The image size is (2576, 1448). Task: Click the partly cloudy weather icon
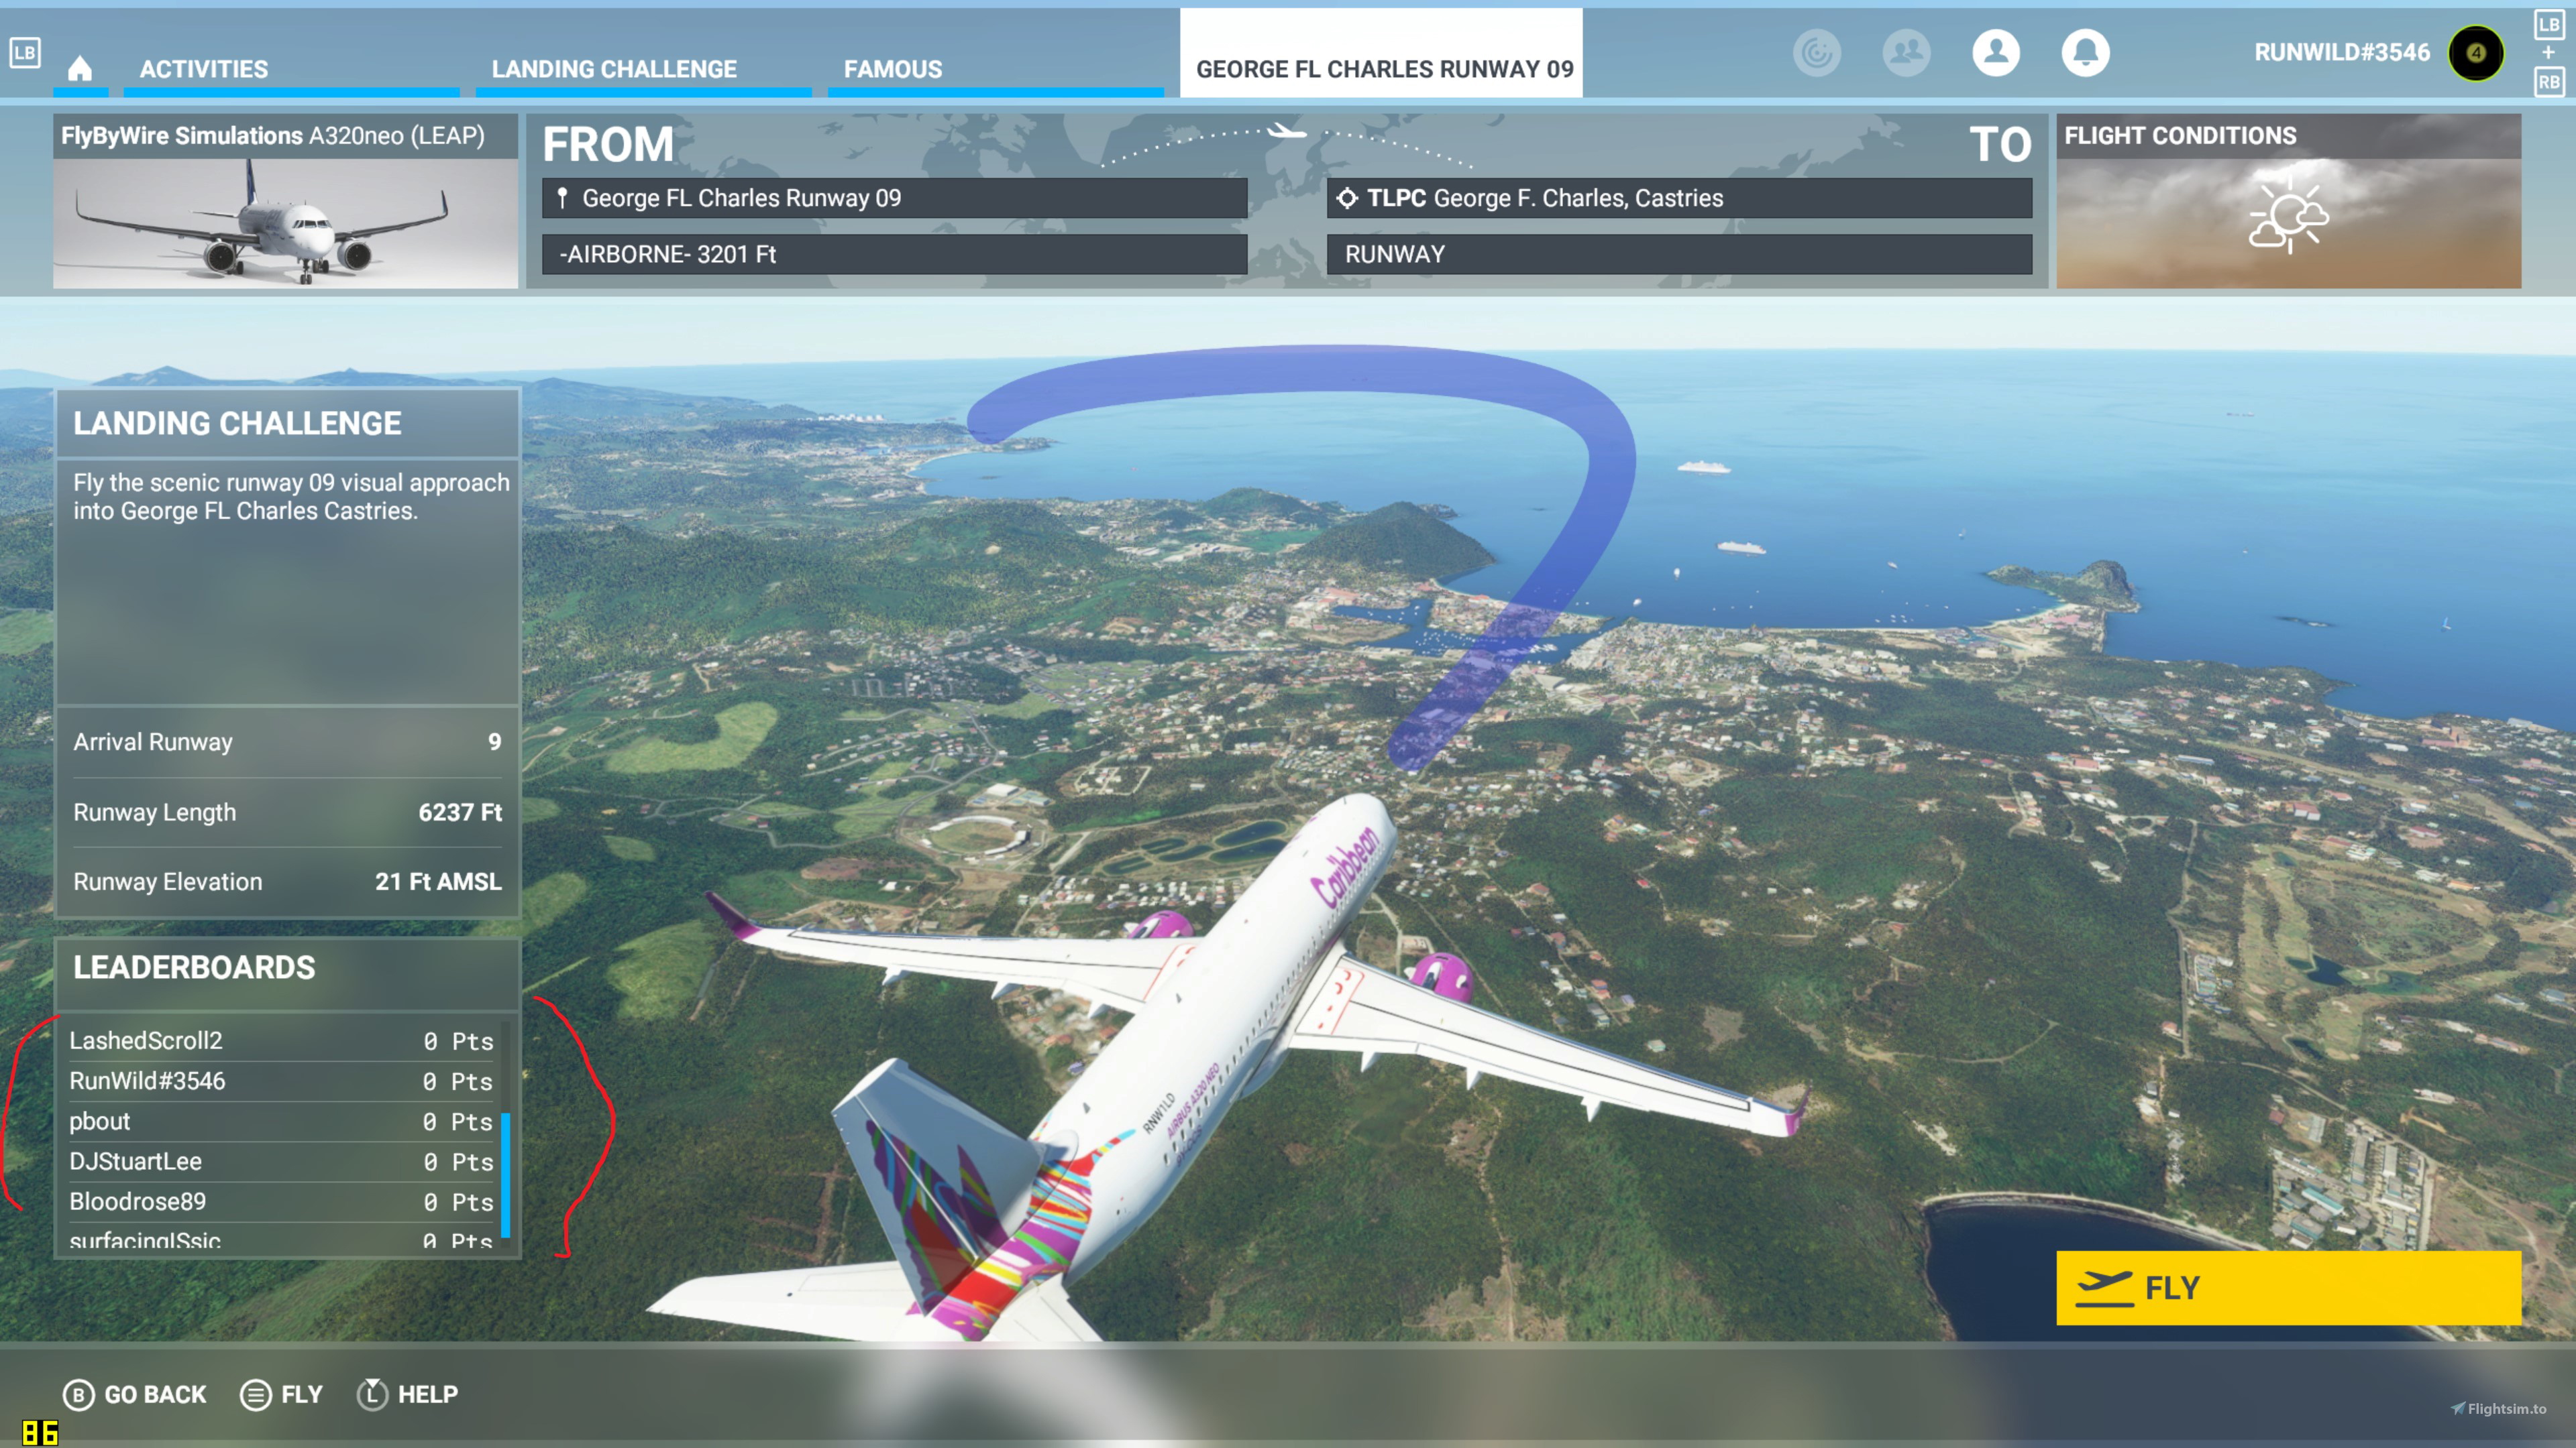2288,217
